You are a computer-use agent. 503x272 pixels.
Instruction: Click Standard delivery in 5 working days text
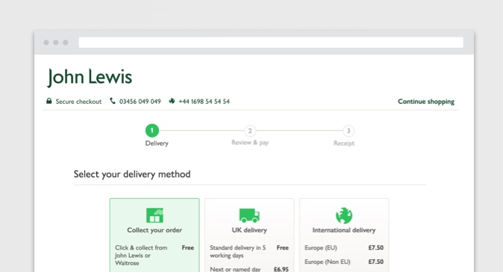(238, 251)
